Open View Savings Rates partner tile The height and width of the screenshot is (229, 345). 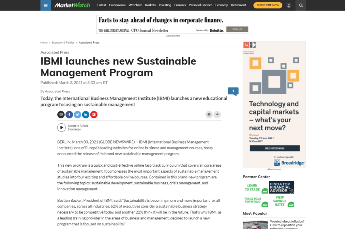281,201
